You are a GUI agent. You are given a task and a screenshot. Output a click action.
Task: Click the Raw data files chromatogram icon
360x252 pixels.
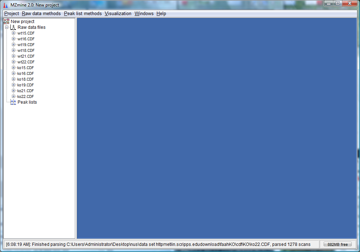point(13,27)
